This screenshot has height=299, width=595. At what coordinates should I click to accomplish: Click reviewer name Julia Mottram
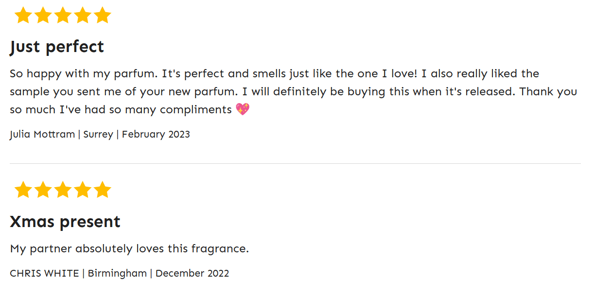click(x=42, y=135)
